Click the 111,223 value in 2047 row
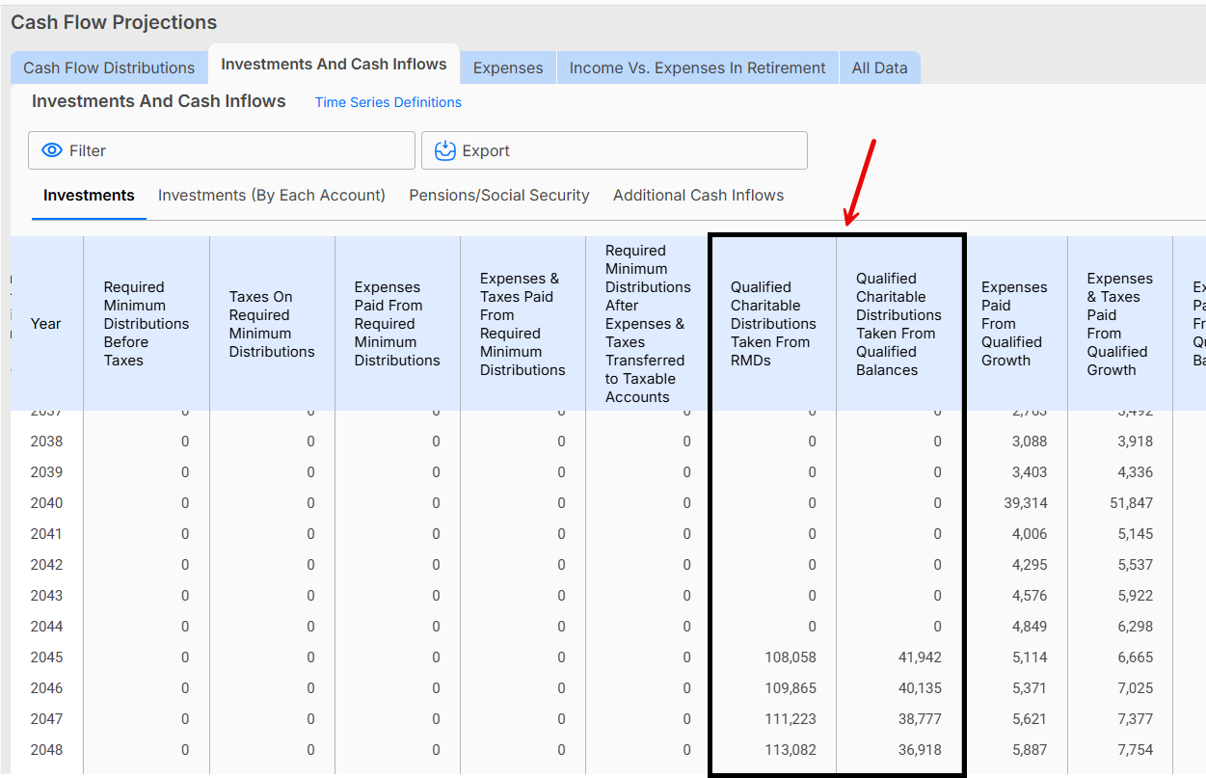Screen dimensions: 1206x778 pos(790,719)
